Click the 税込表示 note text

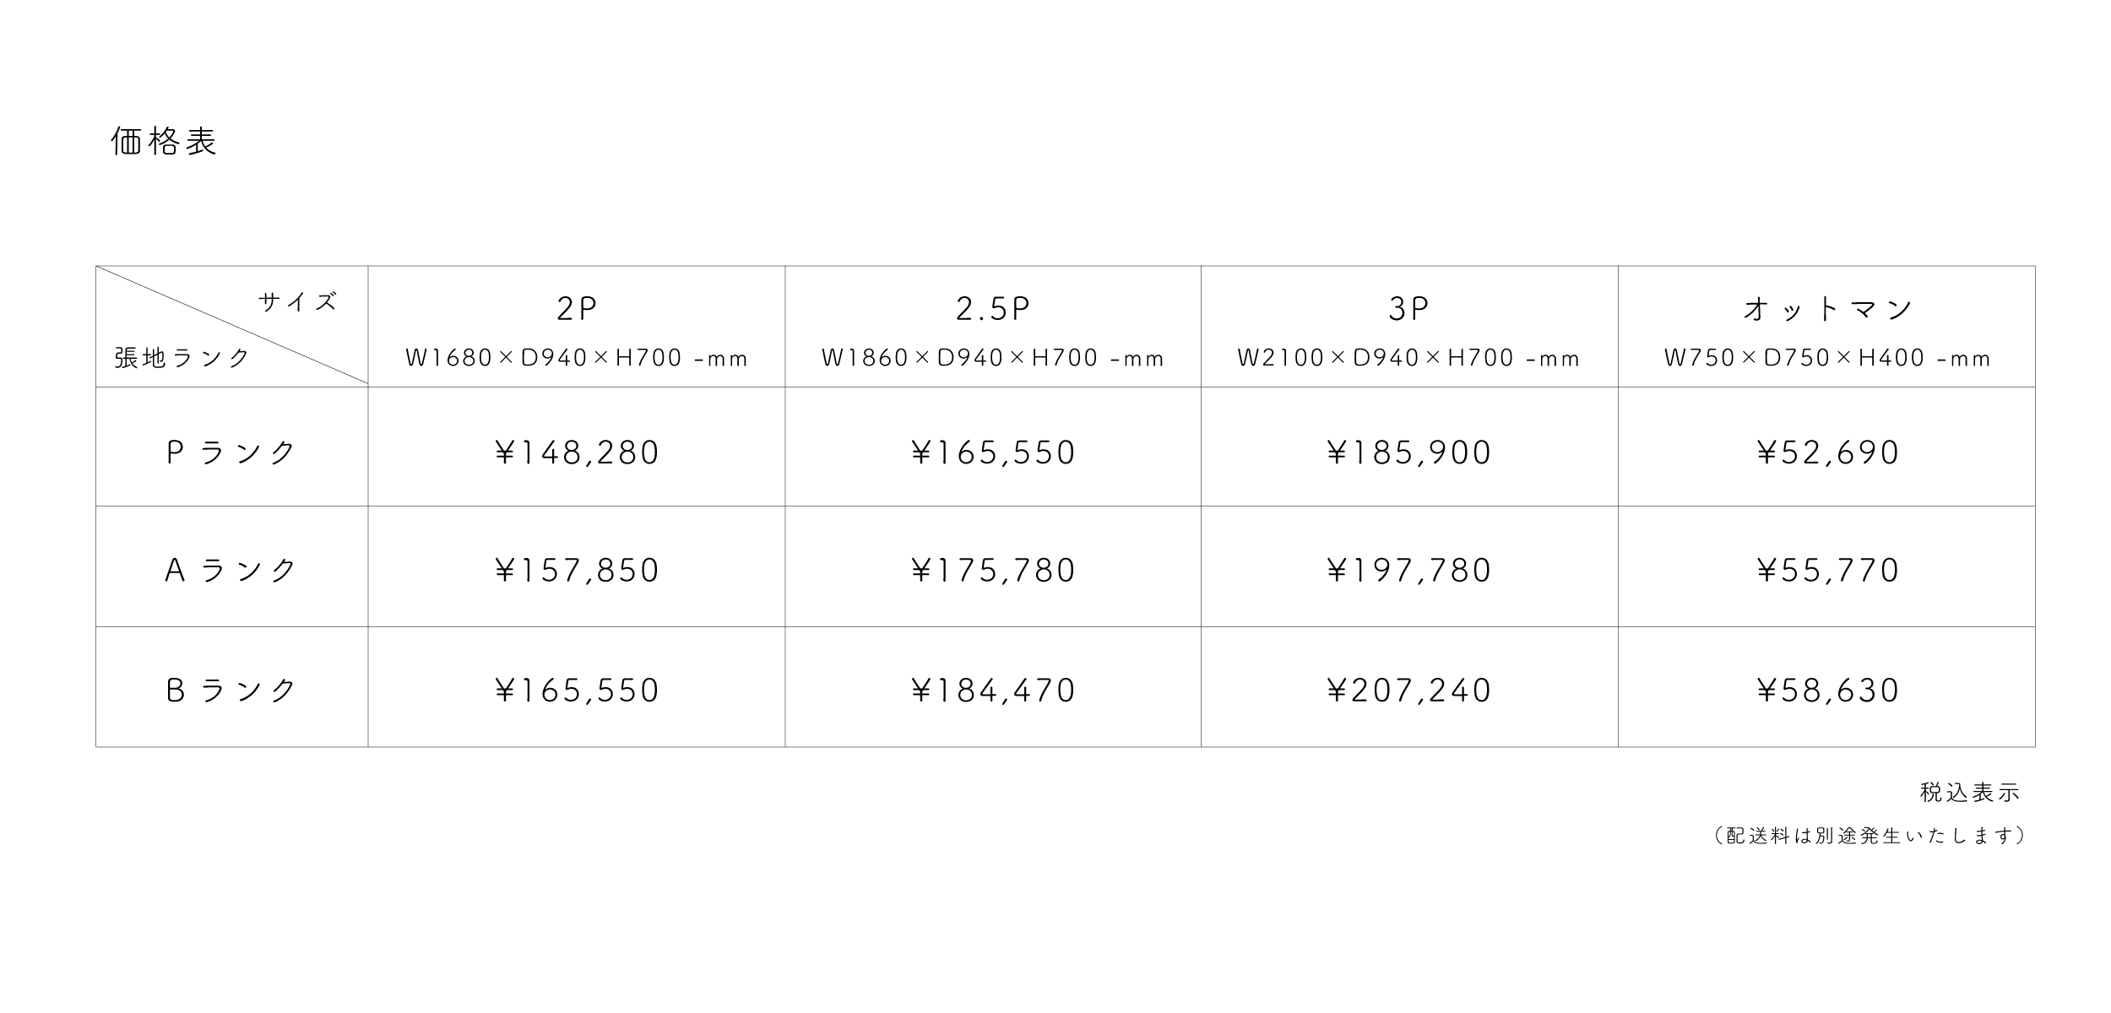pyautogui.click(x=1969, y=793)
